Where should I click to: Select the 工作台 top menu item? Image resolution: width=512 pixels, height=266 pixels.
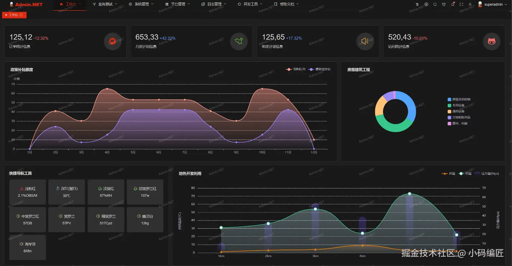(70, 4)
